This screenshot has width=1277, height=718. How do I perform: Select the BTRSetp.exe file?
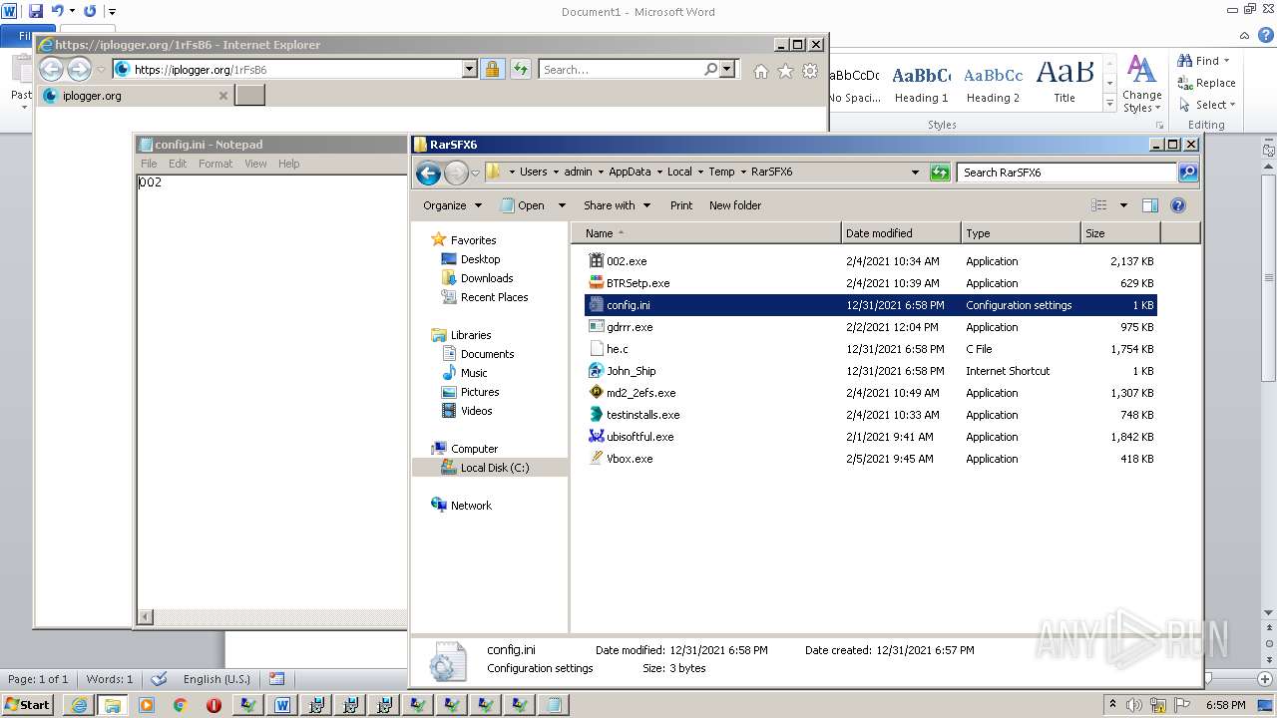[638, 283]
